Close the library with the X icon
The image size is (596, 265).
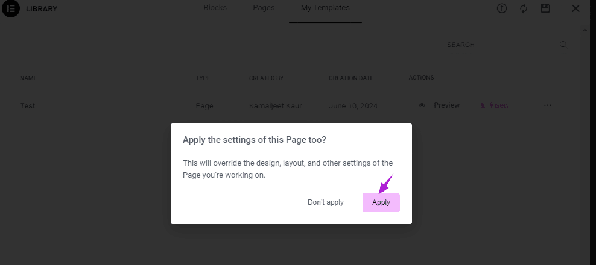click(x=575, y=8)
